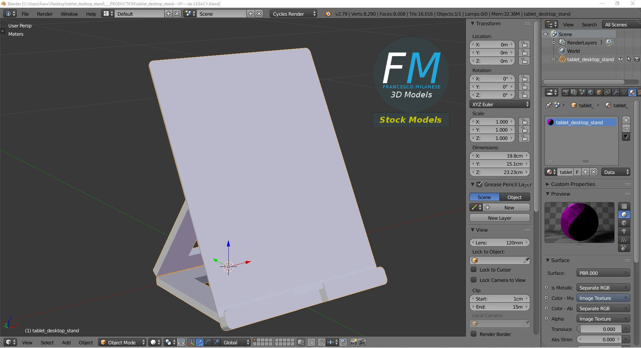The height and width of the screenshot is (348, 641).
Task: Select the flat plane preview shape icon
Action: pyautogui.click(x=624, y=206)
